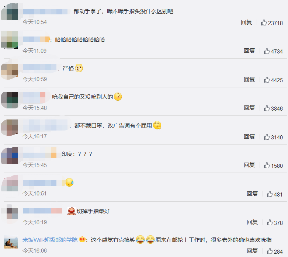Image resolution: width=288 pixels, height=257 pixels.
Task: Click the crown badge beside 米饭Will username
Action: [x=82, y=240]
